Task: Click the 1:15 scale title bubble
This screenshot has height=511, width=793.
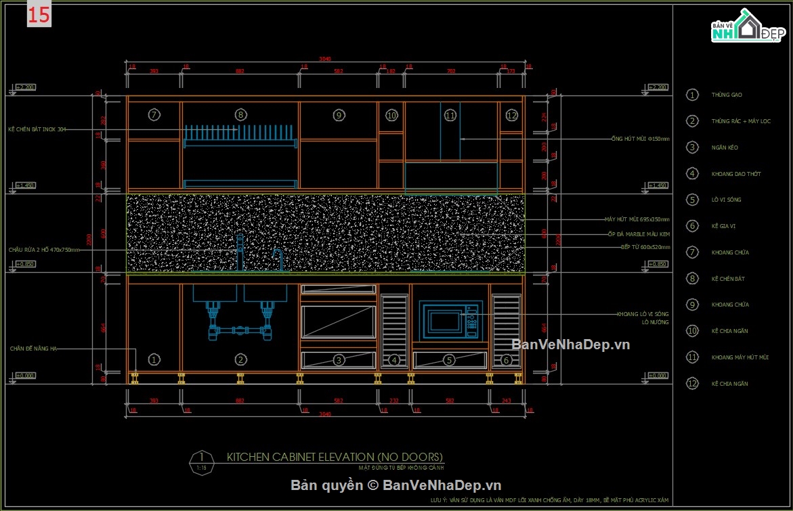Action: coord(201,462)
